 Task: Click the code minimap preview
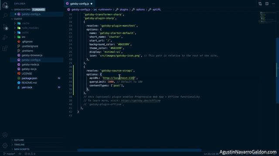267,17
